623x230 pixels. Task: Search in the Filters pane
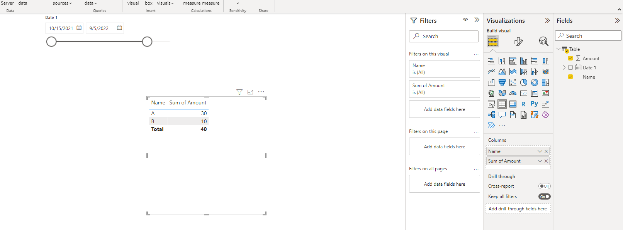click(444, 36)
